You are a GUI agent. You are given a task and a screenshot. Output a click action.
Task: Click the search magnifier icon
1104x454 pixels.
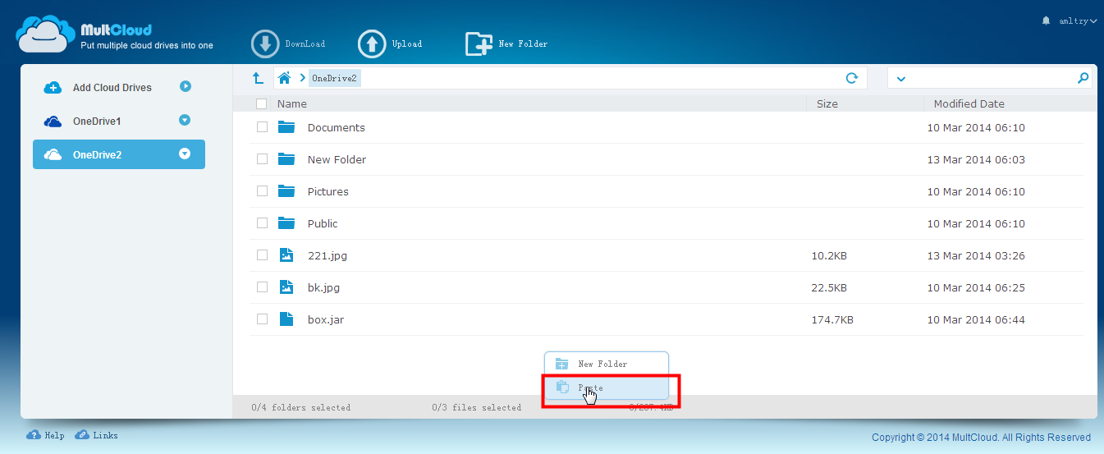(1083, 78)
